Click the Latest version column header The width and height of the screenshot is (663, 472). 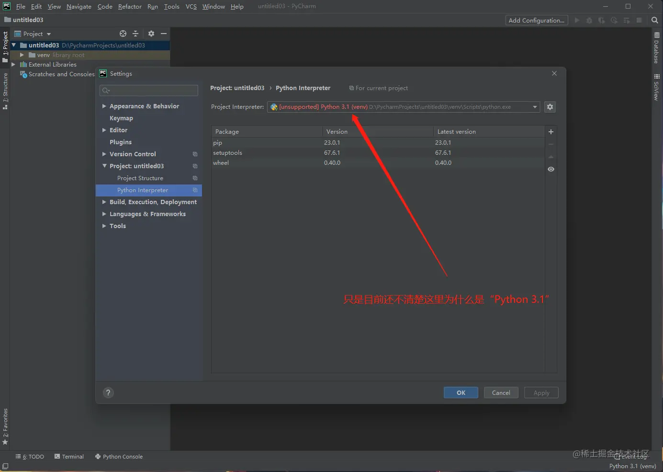[489, 132]
